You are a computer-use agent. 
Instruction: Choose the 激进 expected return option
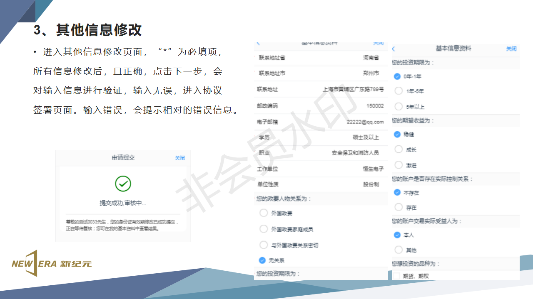399,165
